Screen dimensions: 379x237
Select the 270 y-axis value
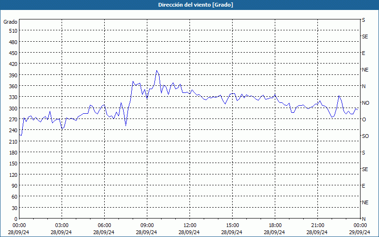(13, 119)
